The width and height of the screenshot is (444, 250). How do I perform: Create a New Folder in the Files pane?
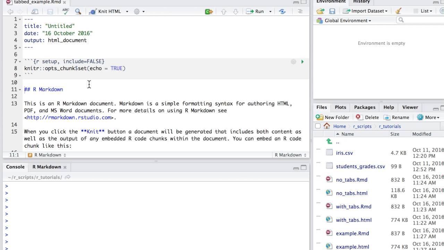333,117
